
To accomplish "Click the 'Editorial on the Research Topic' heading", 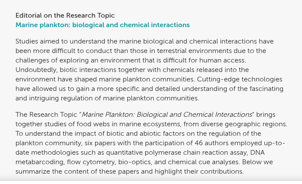I will click(65, 16).
